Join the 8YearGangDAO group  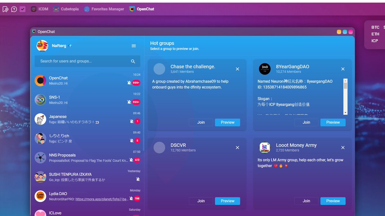pos(306,122)
